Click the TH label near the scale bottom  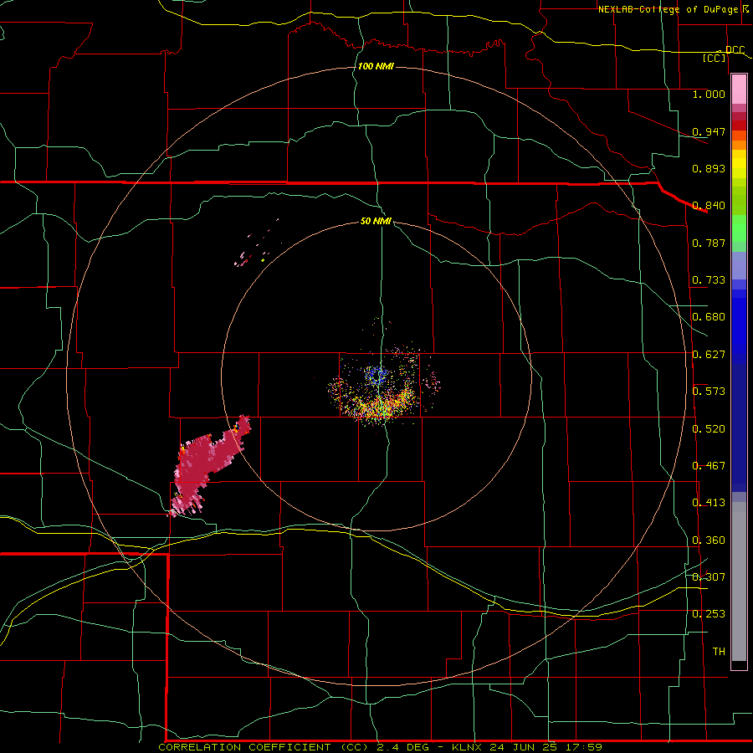pos(719,652)
